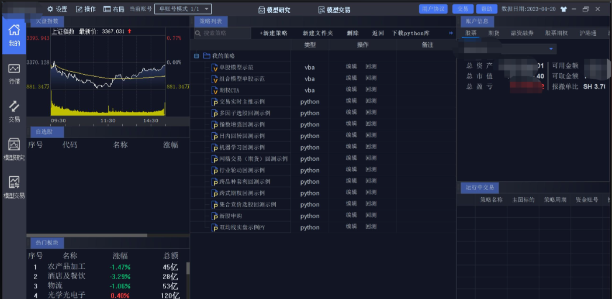
Task: Click 回测 for 机器学习回测示例
Action: [371, 147]
